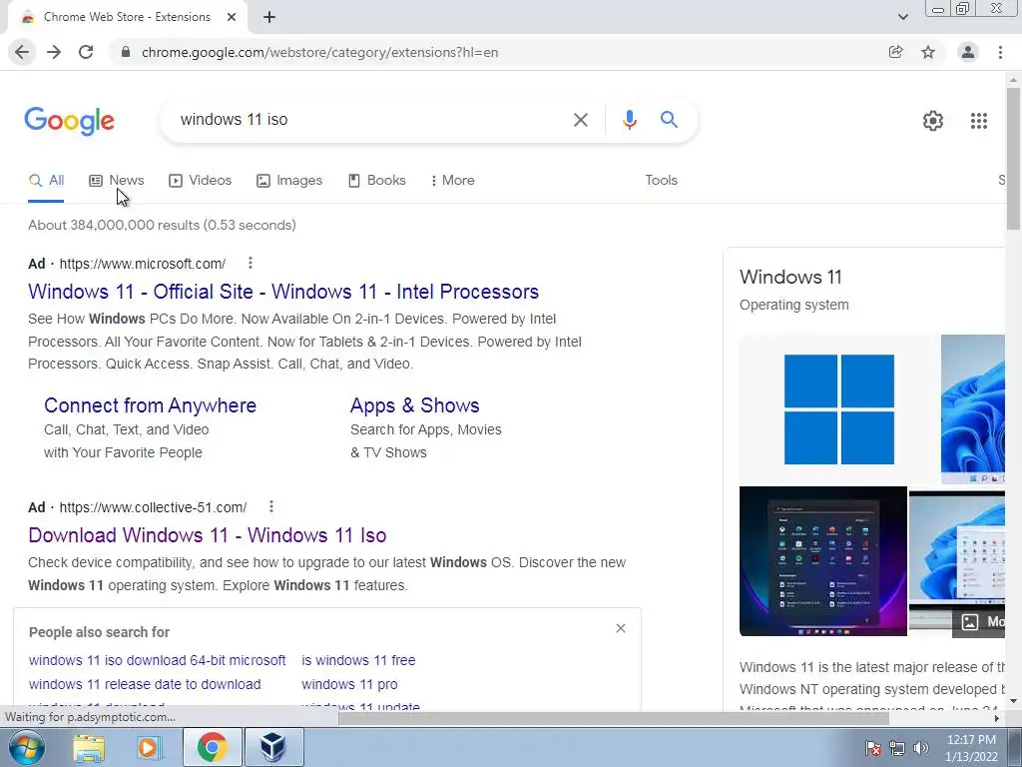Image resolution: width=1022 pixels, height=767 pixels.
Task: Clear the search box with the X
Action: (x=581, y=120)
